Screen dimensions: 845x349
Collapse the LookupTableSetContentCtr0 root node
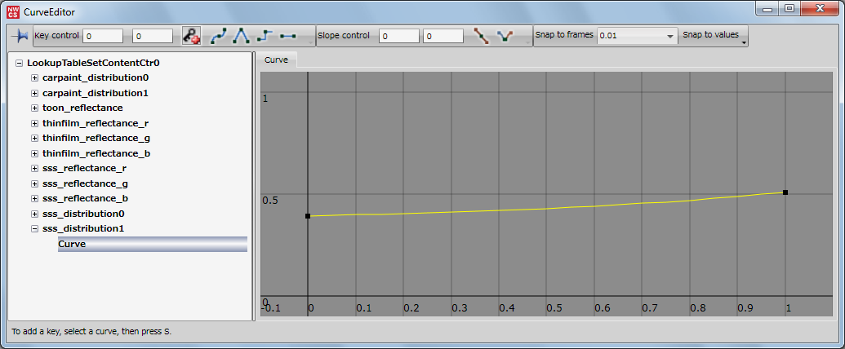point(19,63)
